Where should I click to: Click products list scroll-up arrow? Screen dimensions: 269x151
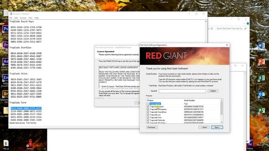[222, 100]
